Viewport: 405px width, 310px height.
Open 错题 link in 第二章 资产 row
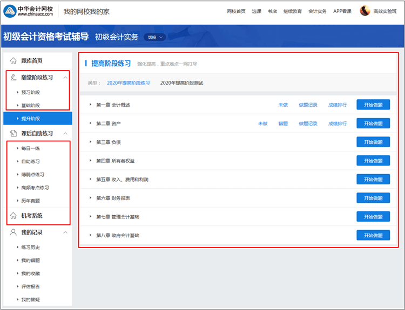click(x=283, y=123)
